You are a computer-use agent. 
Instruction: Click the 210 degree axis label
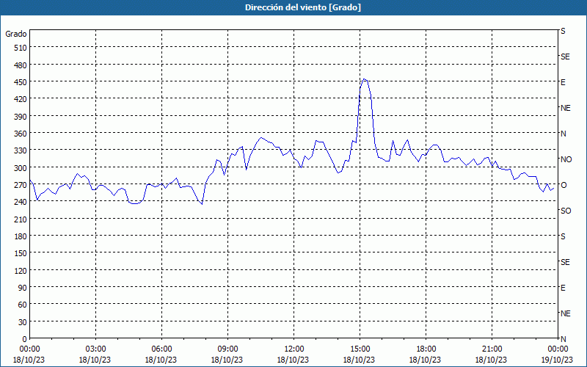point(21,219)
